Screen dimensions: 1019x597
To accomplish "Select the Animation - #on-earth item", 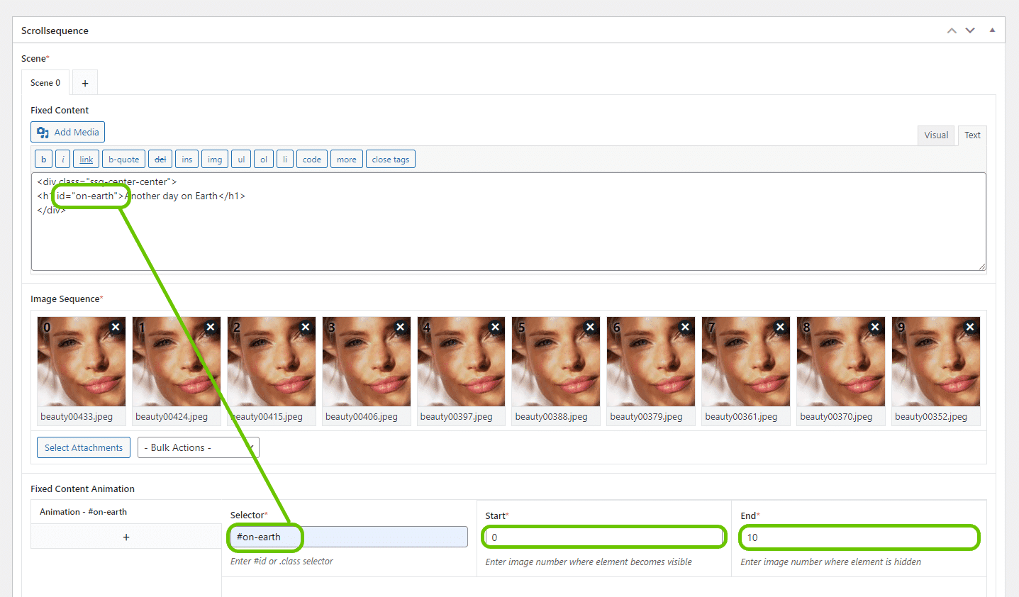I will click(126, 512).
